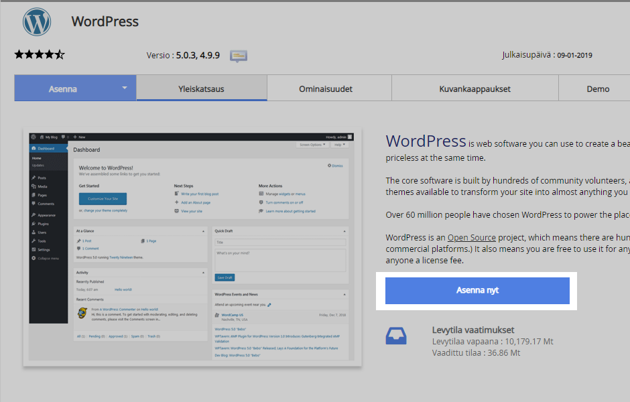Click the star rating icons
The width and height of the screenshot is (630, 402).
point(40,54)
